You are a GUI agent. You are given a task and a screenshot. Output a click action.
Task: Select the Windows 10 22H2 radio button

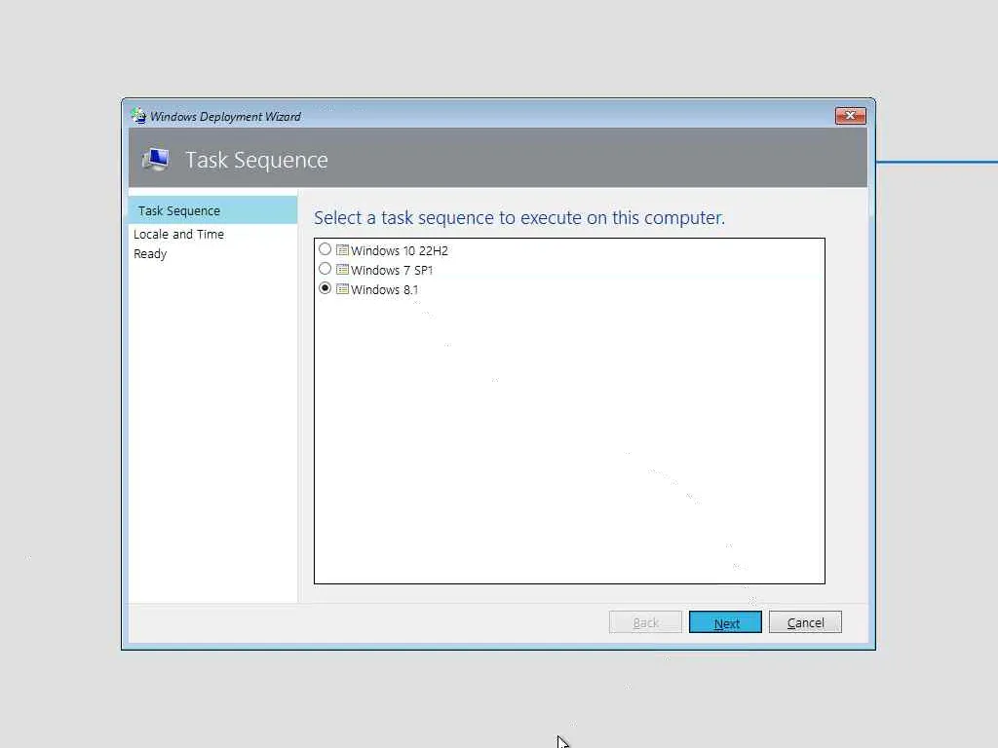[326, 249]
